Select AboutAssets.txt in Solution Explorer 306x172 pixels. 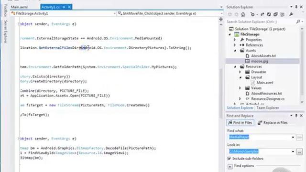tap(263, 56)
